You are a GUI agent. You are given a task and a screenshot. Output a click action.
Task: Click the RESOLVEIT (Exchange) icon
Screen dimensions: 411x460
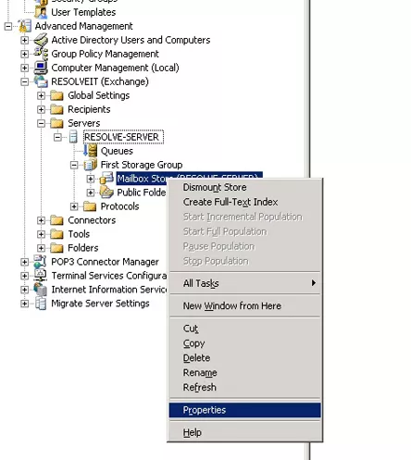tap(41, 81)
